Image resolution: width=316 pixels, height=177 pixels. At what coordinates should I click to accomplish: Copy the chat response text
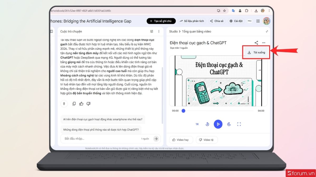(74, 104)
